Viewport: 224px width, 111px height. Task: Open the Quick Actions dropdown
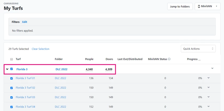pos(198,49)
